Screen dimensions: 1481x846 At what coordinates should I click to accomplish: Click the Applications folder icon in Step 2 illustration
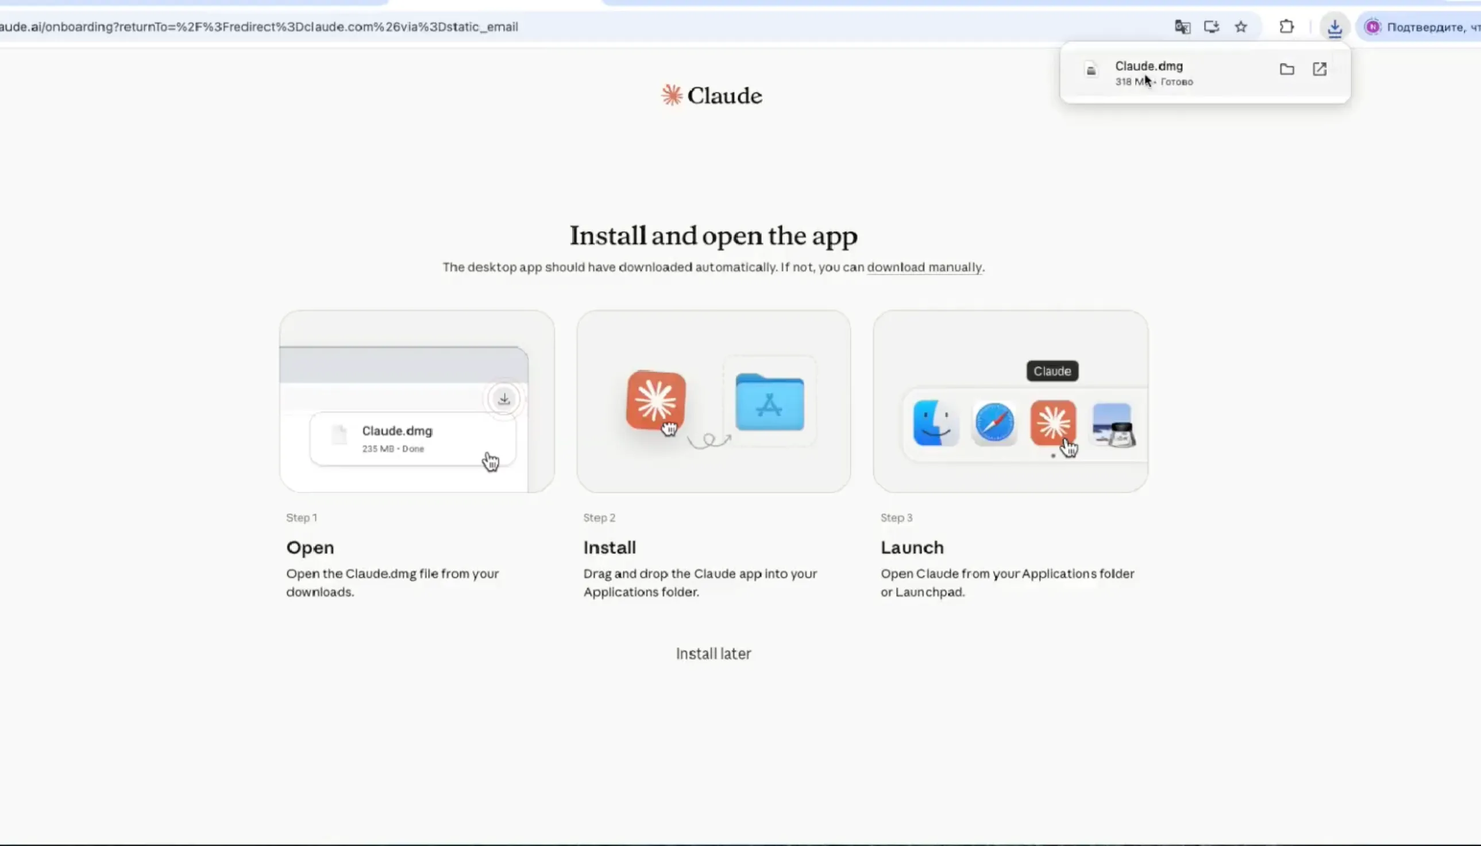pos(769,402)
